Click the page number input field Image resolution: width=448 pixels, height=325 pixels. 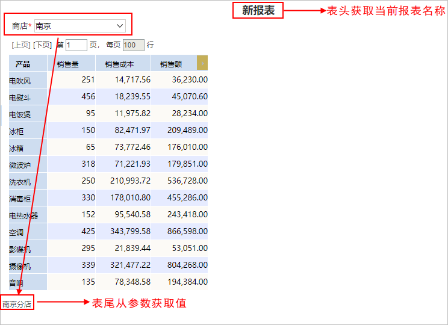pyautogui.click(x=76, y=45)
